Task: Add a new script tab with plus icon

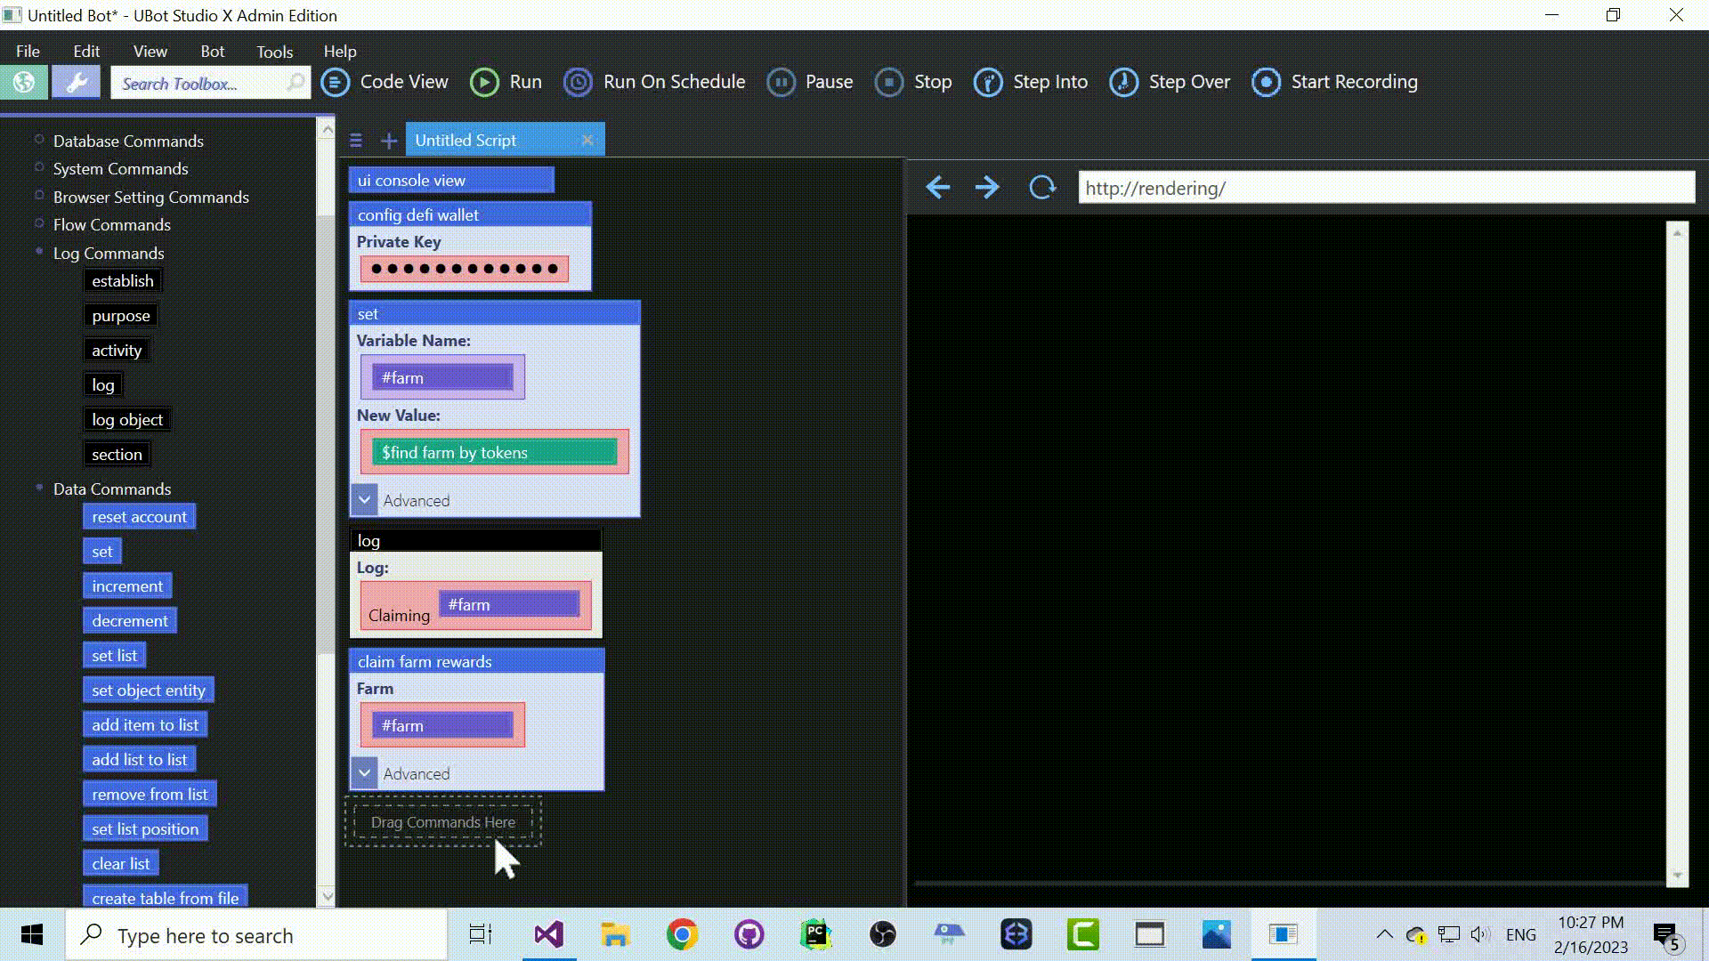Action: tap(389, 141)
